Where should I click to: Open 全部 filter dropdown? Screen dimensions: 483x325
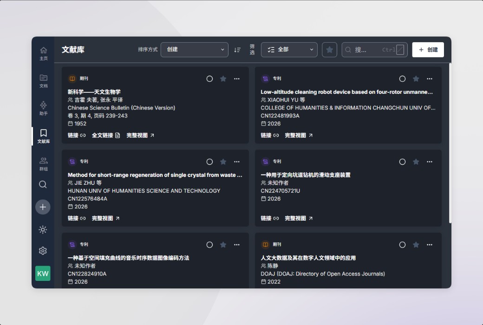click(x=289, y=50)
